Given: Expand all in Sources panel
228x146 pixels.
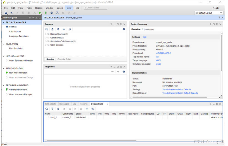Looking at the screenshot, I should (58, 29).
